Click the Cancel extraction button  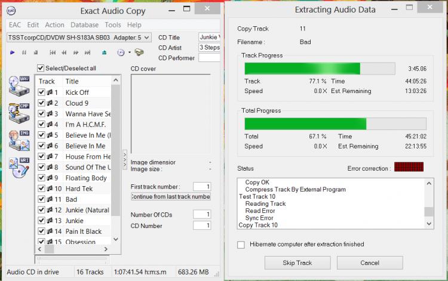point(370,263)
